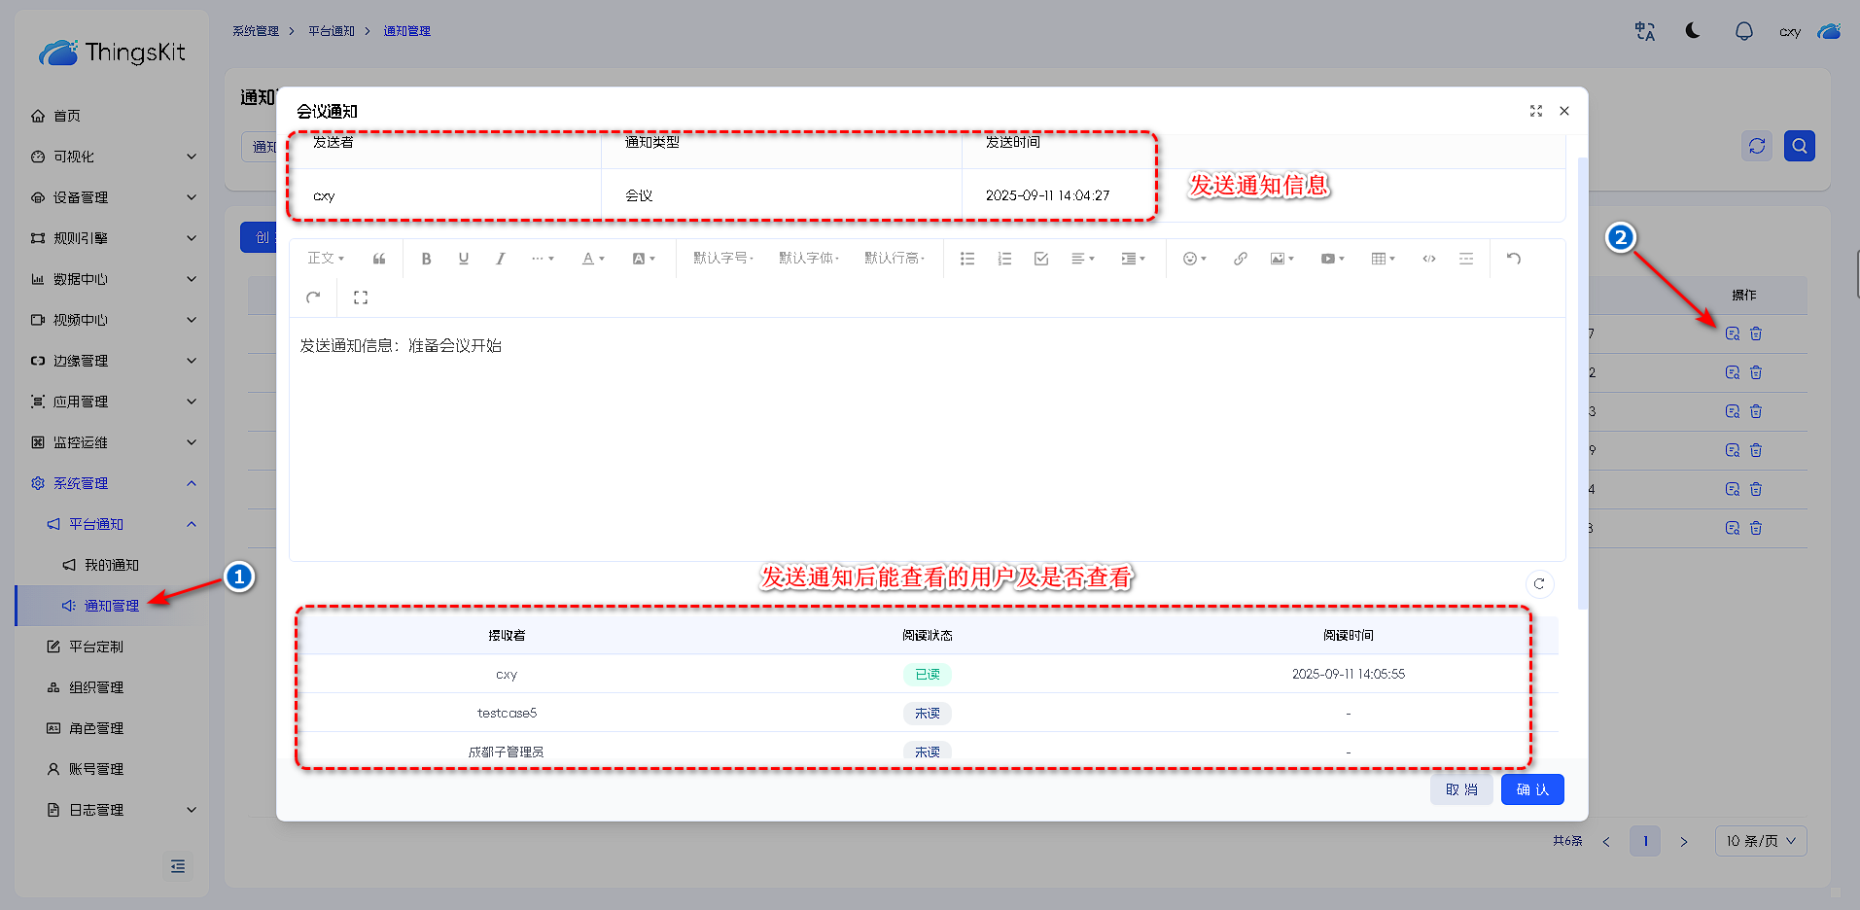Screen dimensions: 1860x910
Task: Click the undo arrow in editor
Action: click(x=1513, y=259)
